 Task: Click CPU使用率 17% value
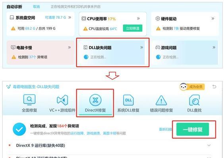112,19
